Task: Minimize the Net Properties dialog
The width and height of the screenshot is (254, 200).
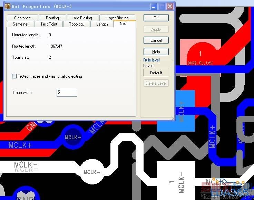Action: click(x=154, y=7)
